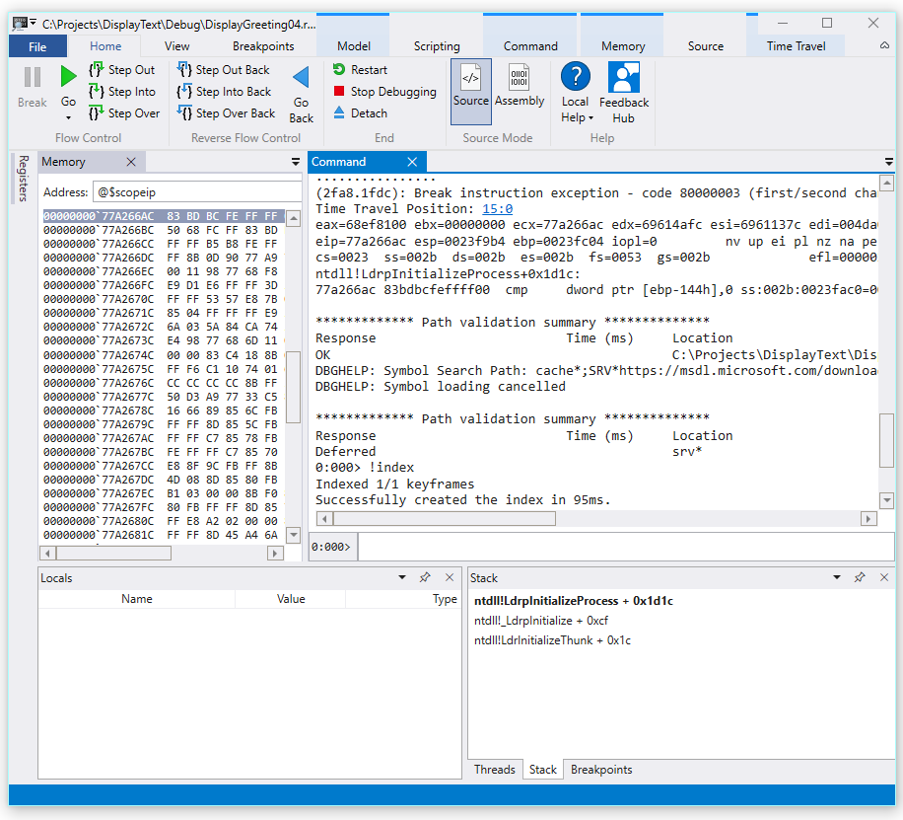Toggle Source mode in Source Mode group
The height and width of the screenshot is (820, 903).
pyautogui.click(x=471, y=89)
